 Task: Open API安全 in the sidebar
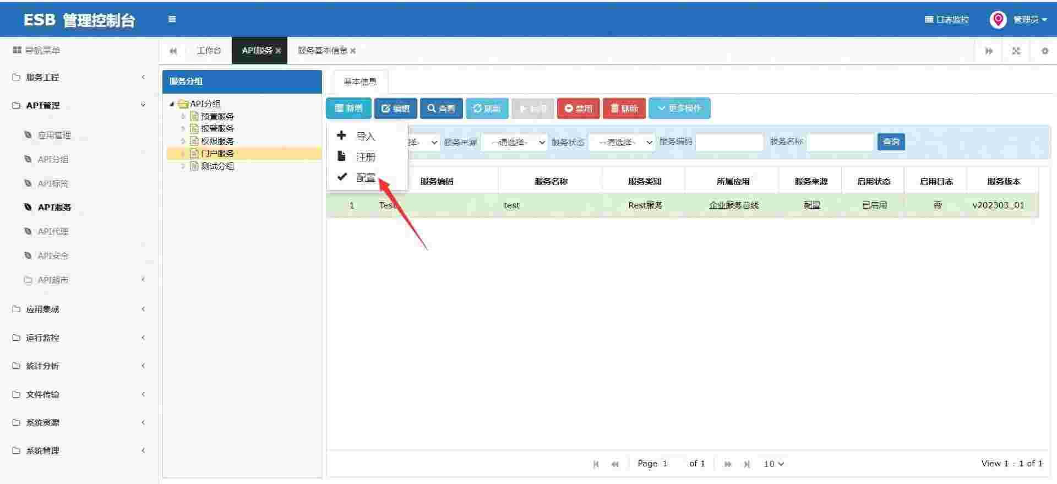tap(53, 255)
